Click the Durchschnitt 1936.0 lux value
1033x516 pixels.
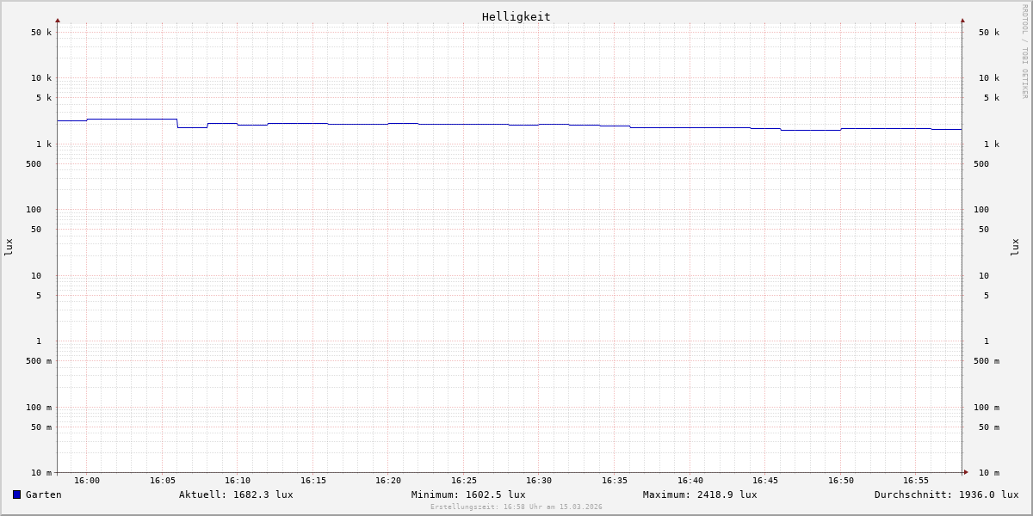(946, 494)
